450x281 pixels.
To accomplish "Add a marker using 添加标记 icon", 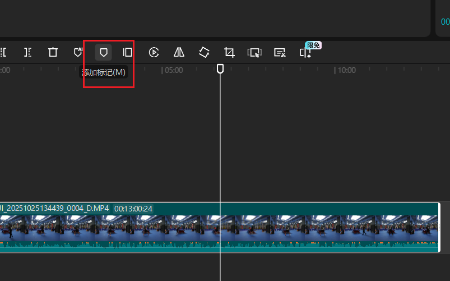I will coord(103,52).
